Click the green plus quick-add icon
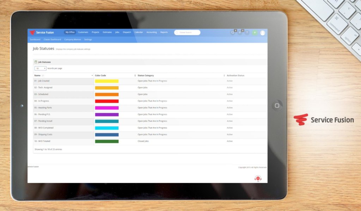361x211 pixels. 255,32
